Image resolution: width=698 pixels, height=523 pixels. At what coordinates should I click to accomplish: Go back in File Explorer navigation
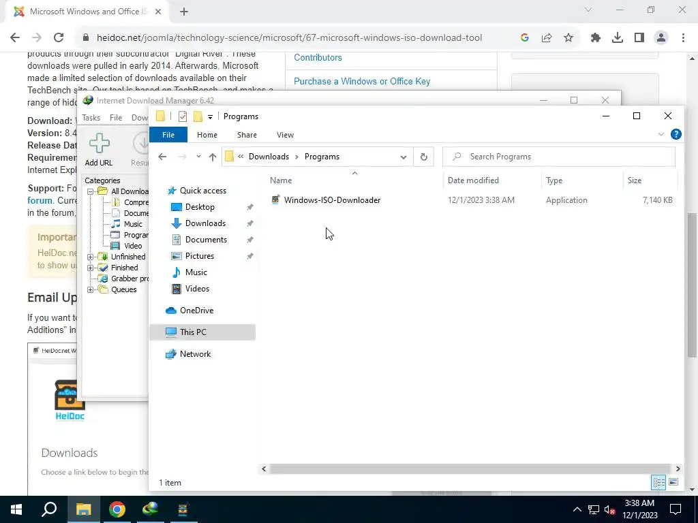click(x=162, y=157)
